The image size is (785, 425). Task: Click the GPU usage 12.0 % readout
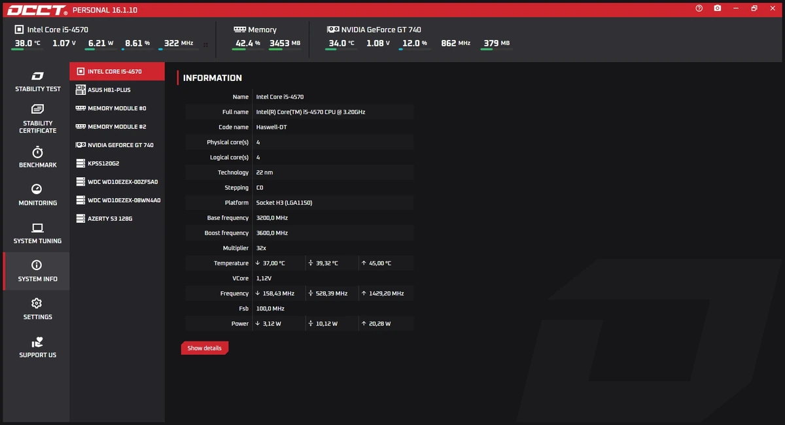[x=415, y=43]
